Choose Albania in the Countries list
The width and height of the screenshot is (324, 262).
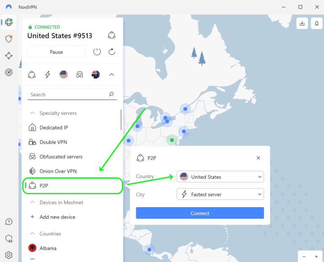(x=72, y=248)
